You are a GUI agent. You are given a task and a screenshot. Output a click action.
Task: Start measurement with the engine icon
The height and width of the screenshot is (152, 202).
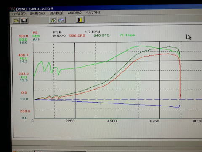point(53,20)
